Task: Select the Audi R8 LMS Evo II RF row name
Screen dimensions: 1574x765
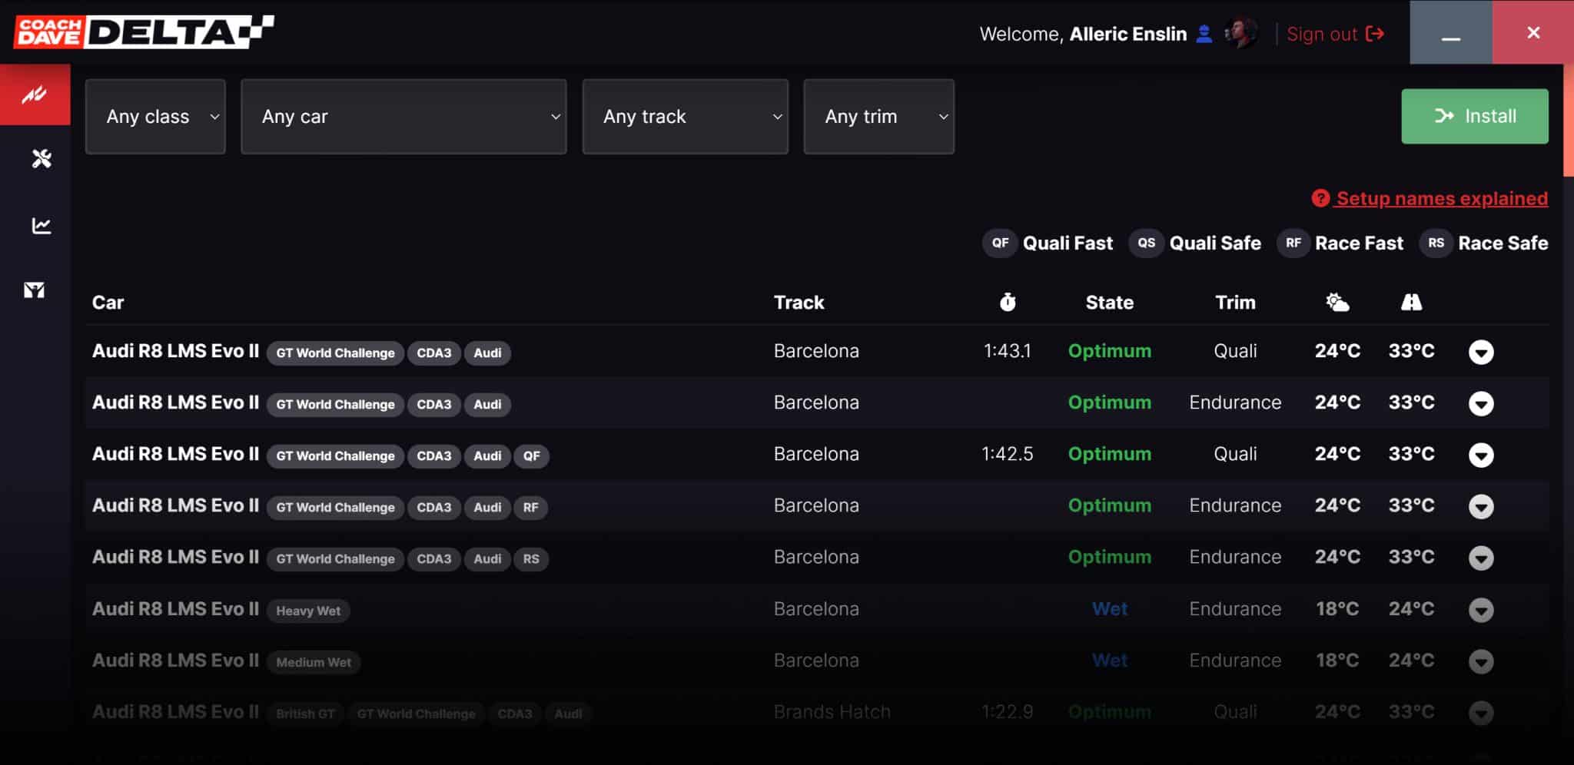Action: click(x=175, y=505)
